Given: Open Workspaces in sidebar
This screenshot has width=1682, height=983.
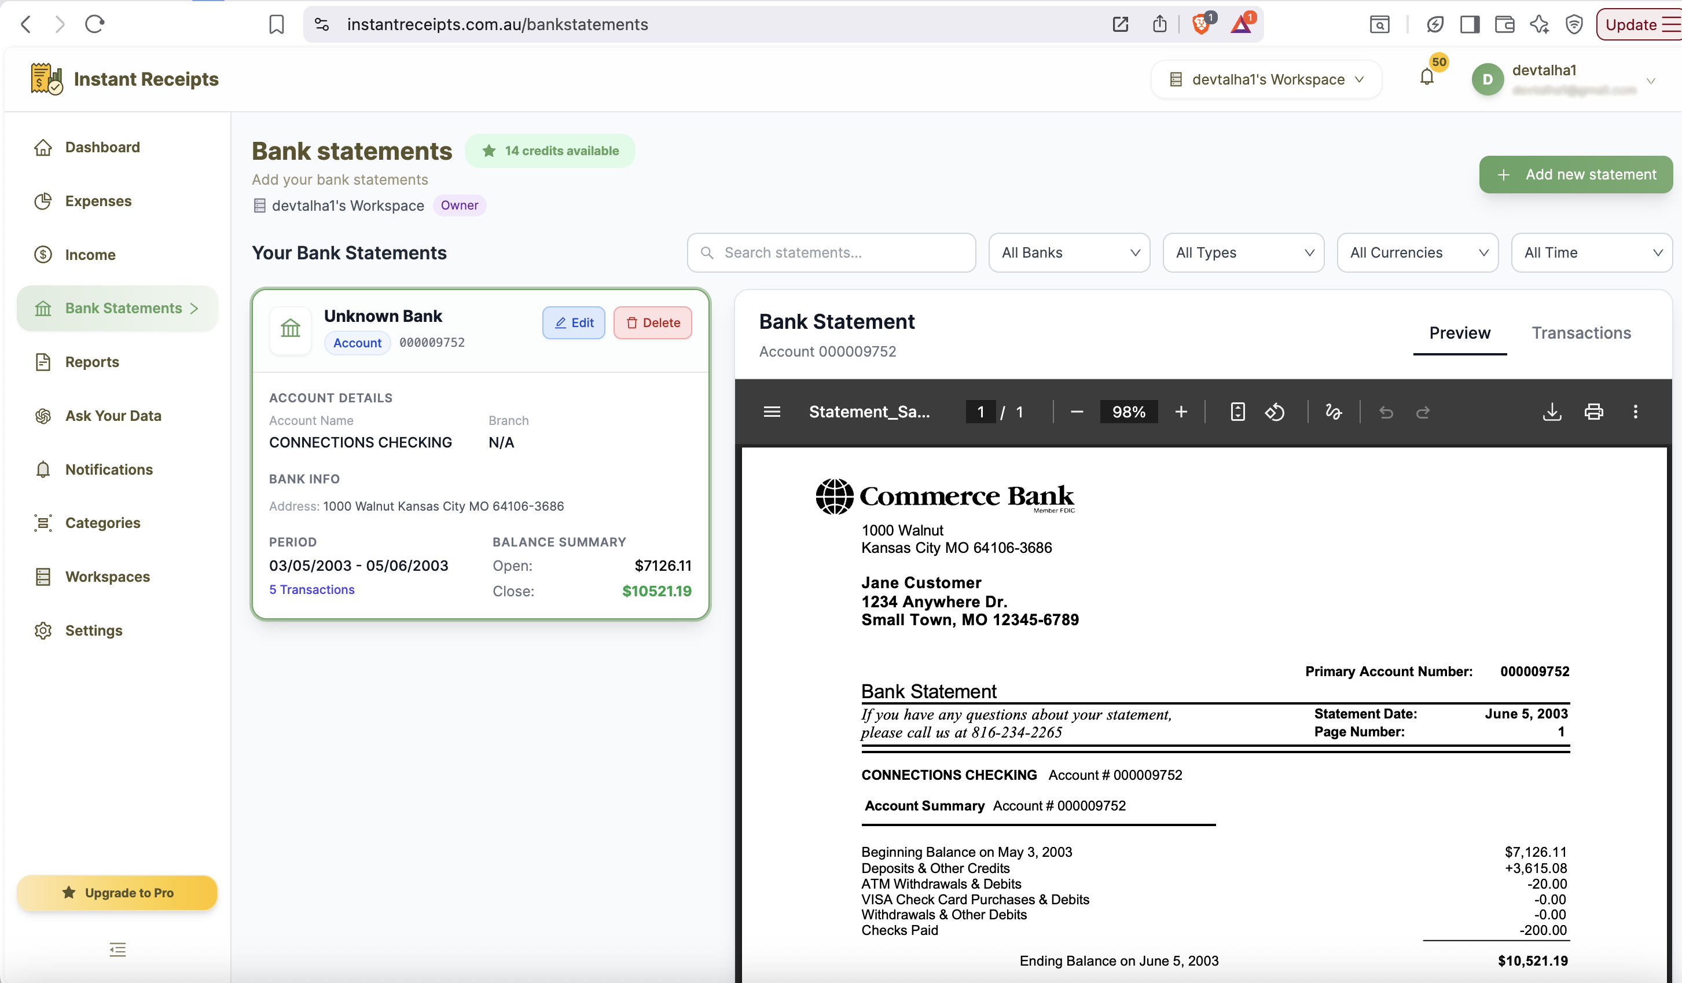Looking at the screenshot, I should coord(117,576).
